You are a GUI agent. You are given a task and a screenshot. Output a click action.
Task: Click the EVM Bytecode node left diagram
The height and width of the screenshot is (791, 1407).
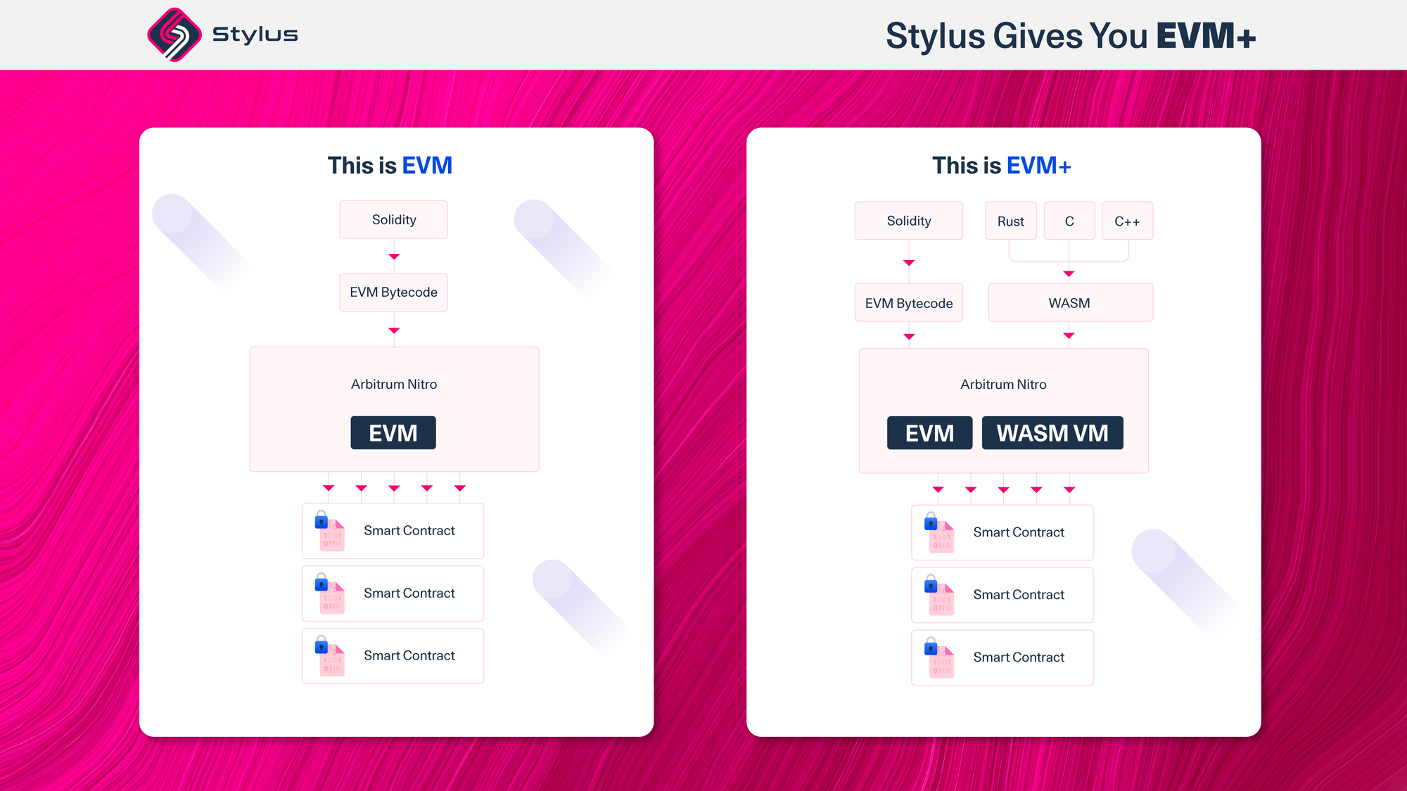click(394, 292)
